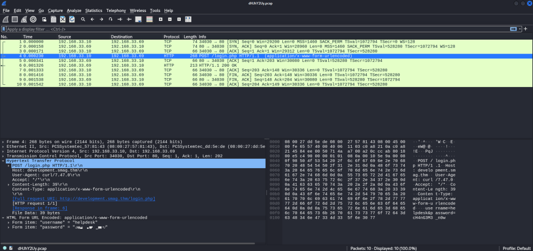This screenshot has height=251, width=533.
Task: Go to previous packet with back arrow
Action: tap(92, 19)
